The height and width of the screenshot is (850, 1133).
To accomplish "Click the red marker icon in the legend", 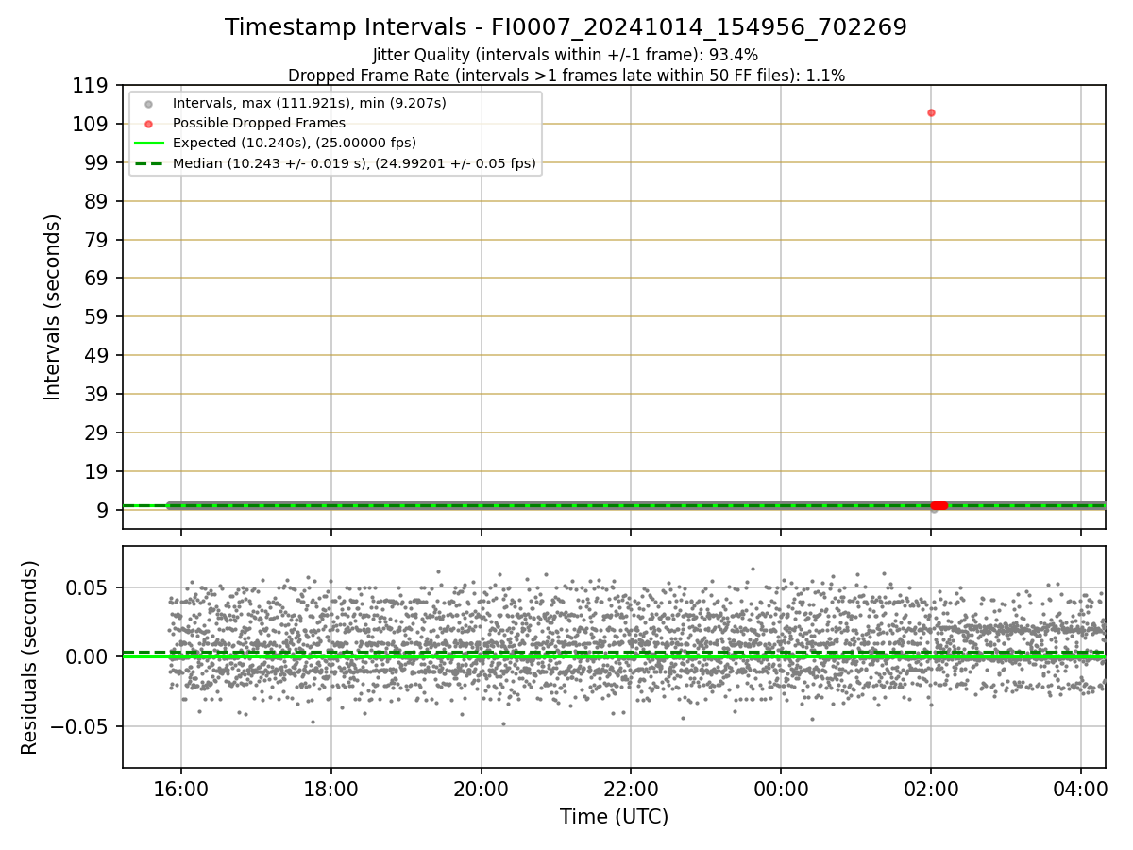I will [x=148, y=124].
